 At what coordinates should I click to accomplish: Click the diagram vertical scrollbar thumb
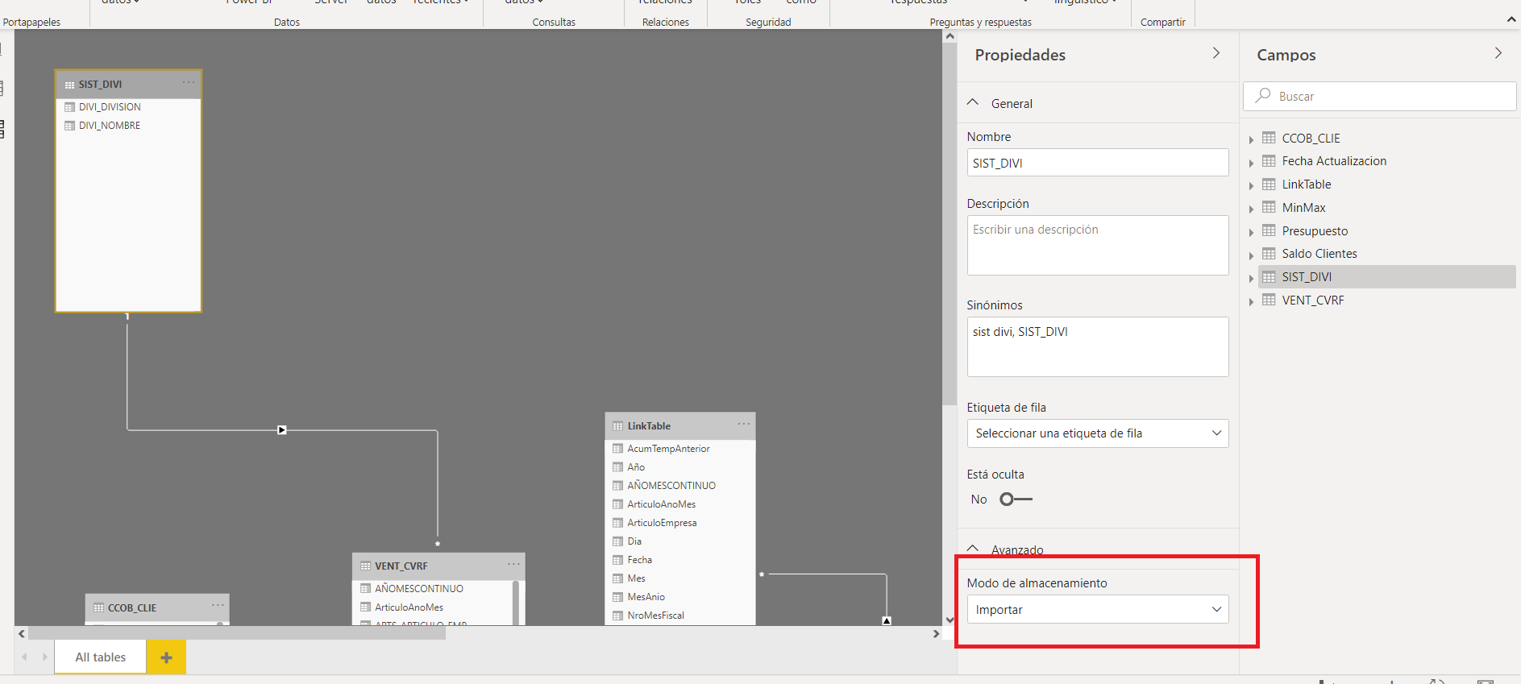coord(950,224)
